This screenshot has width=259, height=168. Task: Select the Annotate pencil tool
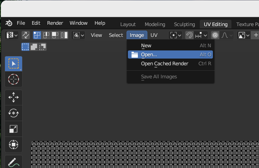point(14,162)
